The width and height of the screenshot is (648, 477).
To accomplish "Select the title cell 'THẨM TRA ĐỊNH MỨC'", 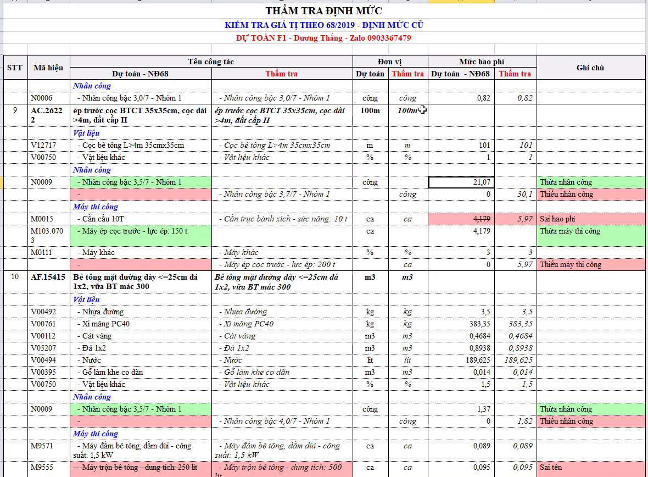I will point(323,11).
